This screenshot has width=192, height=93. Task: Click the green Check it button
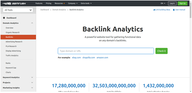(161, 51)
